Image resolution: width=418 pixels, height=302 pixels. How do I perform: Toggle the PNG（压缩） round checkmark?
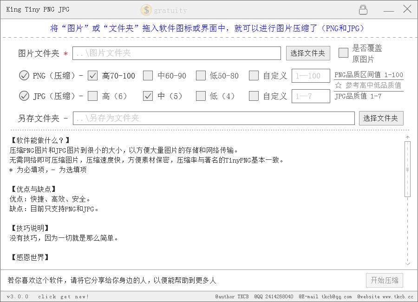coord(24,75)
